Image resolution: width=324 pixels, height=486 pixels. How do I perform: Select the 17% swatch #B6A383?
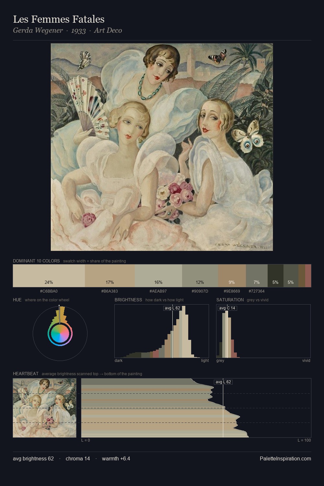click(110, 276)
